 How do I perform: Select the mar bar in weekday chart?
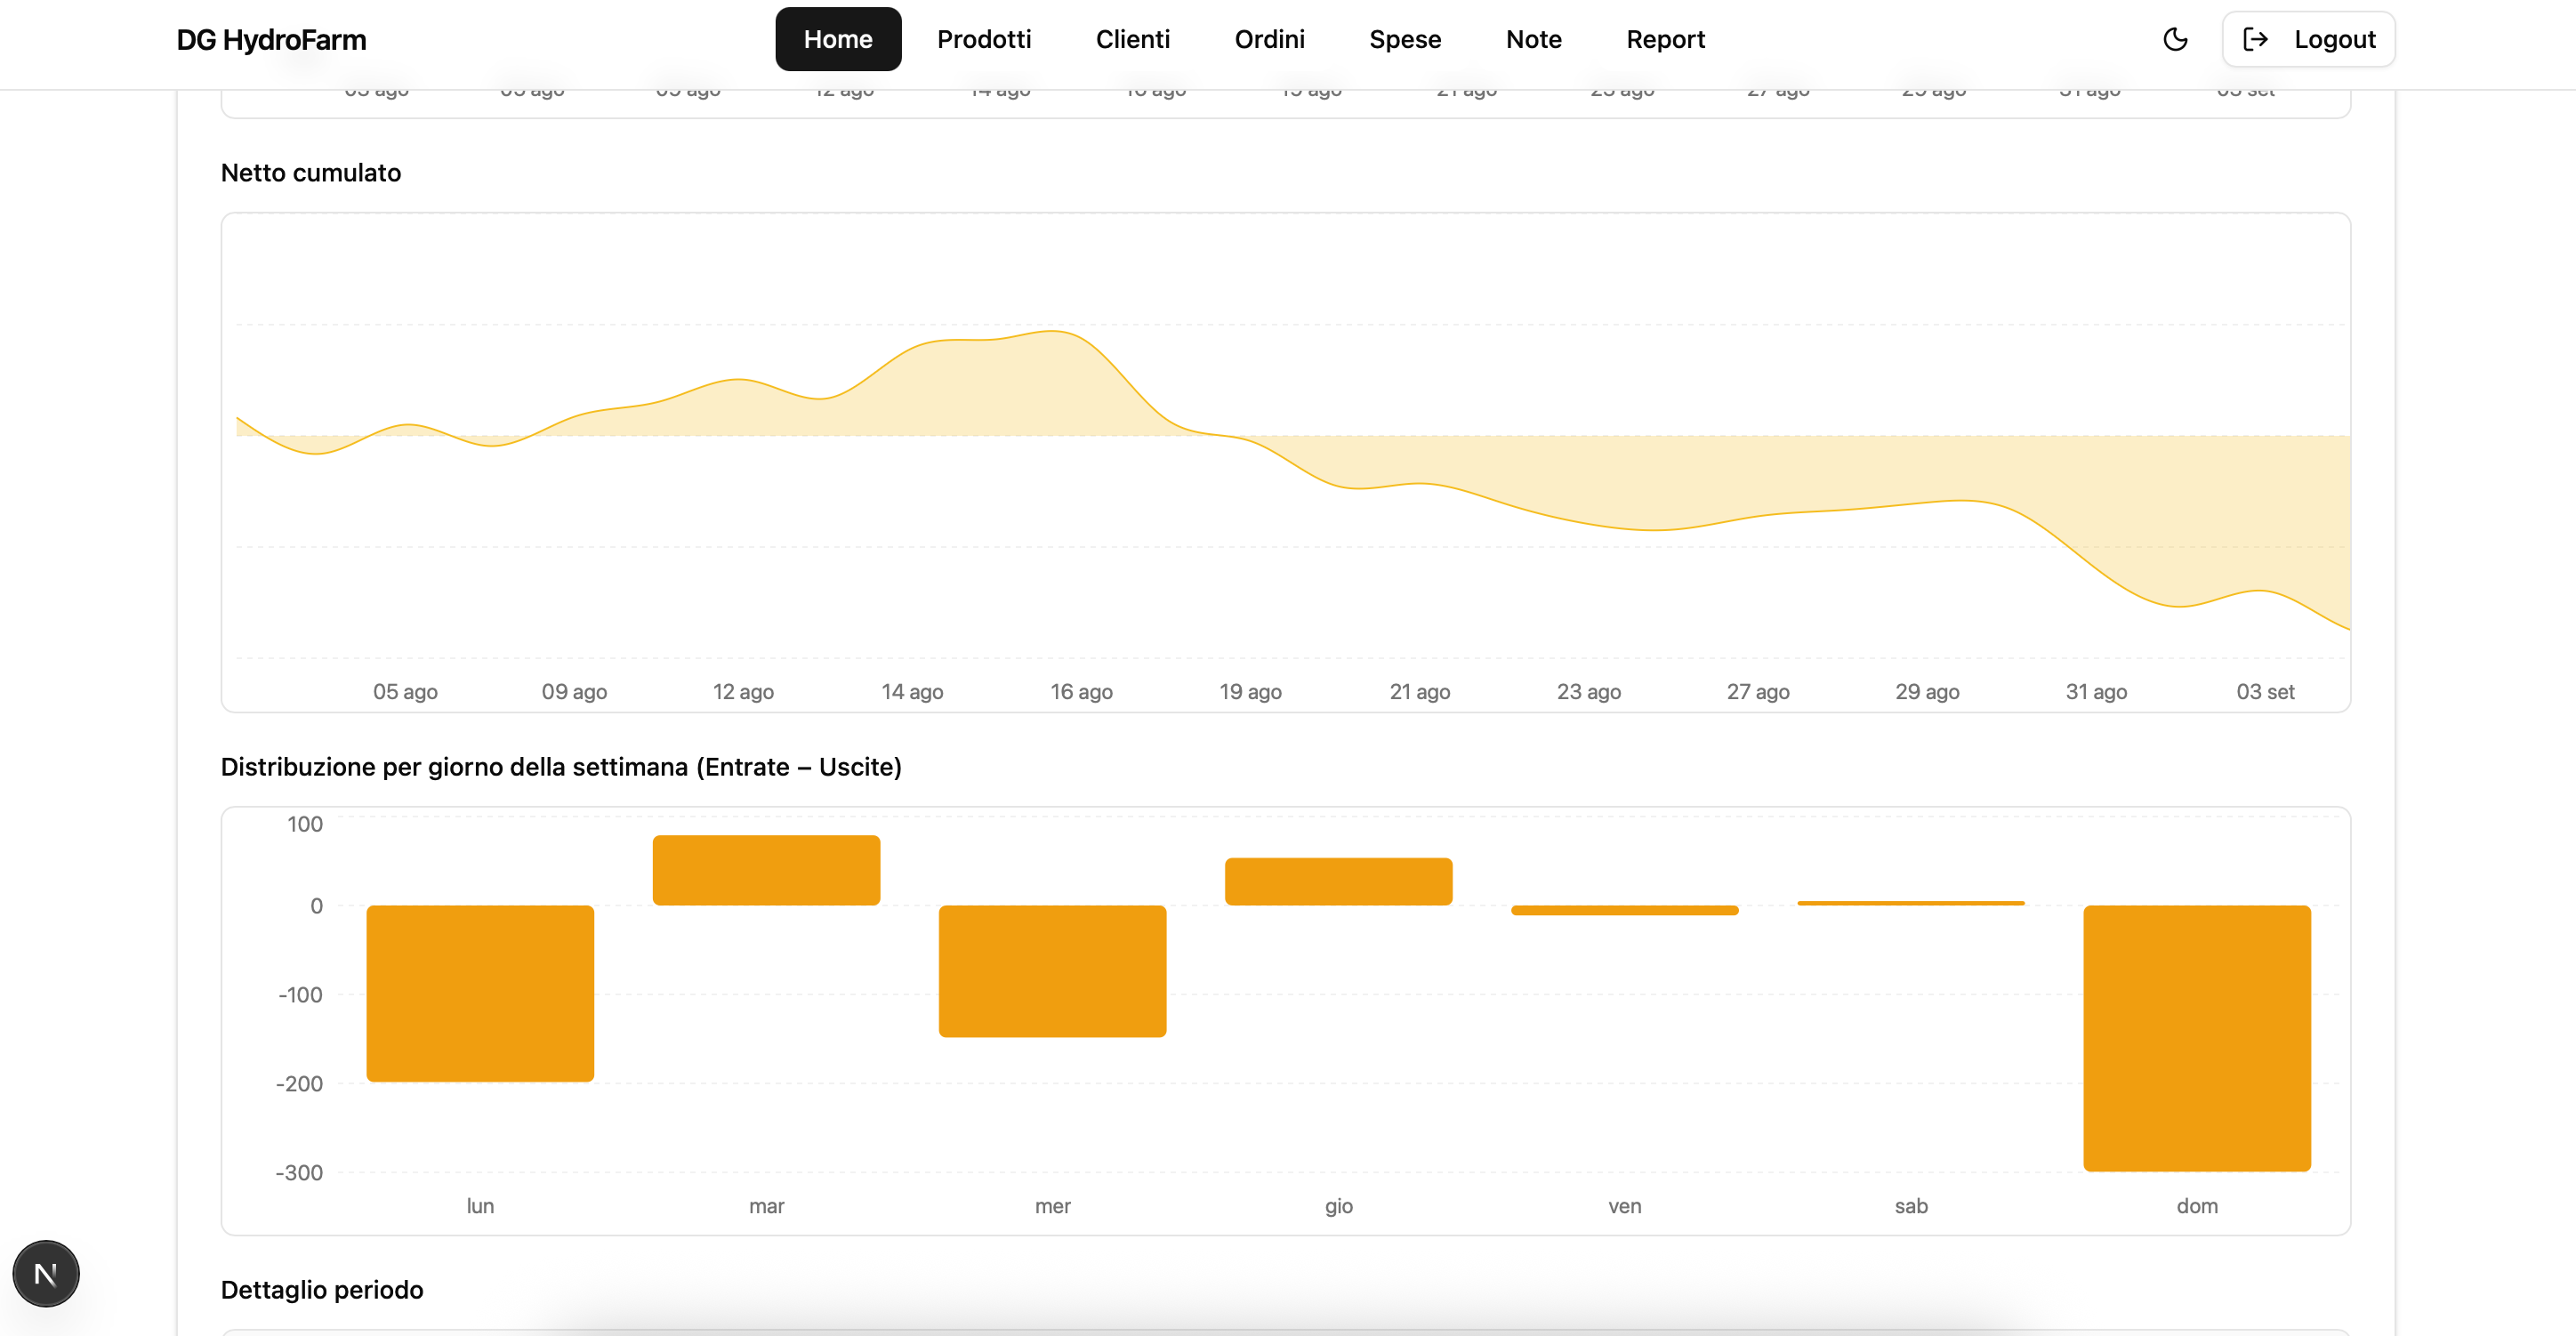pyautogui.click(x=766, y=870)
